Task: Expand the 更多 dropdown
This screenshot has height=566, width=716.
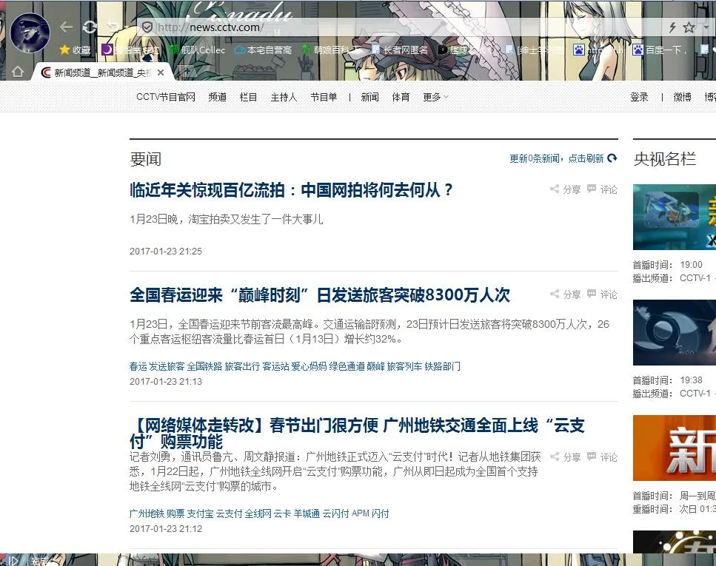Action: [x=435, y=97]
